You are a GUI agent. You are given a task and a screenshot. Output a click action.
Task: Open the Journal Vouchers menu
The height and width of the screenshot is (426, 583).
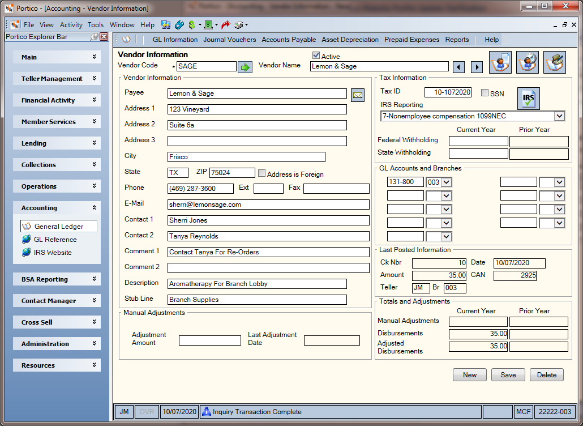click(229, 40)
